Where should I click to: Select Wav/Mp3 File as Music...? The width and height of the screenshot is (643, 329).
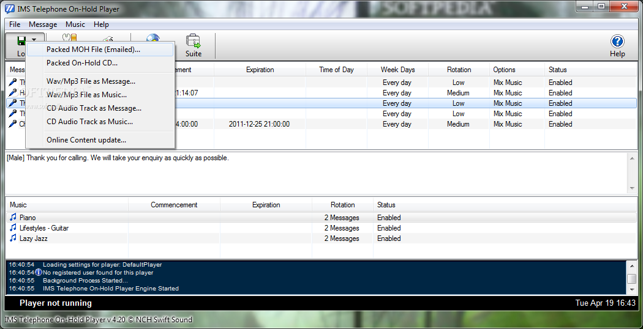coord(100,95)
